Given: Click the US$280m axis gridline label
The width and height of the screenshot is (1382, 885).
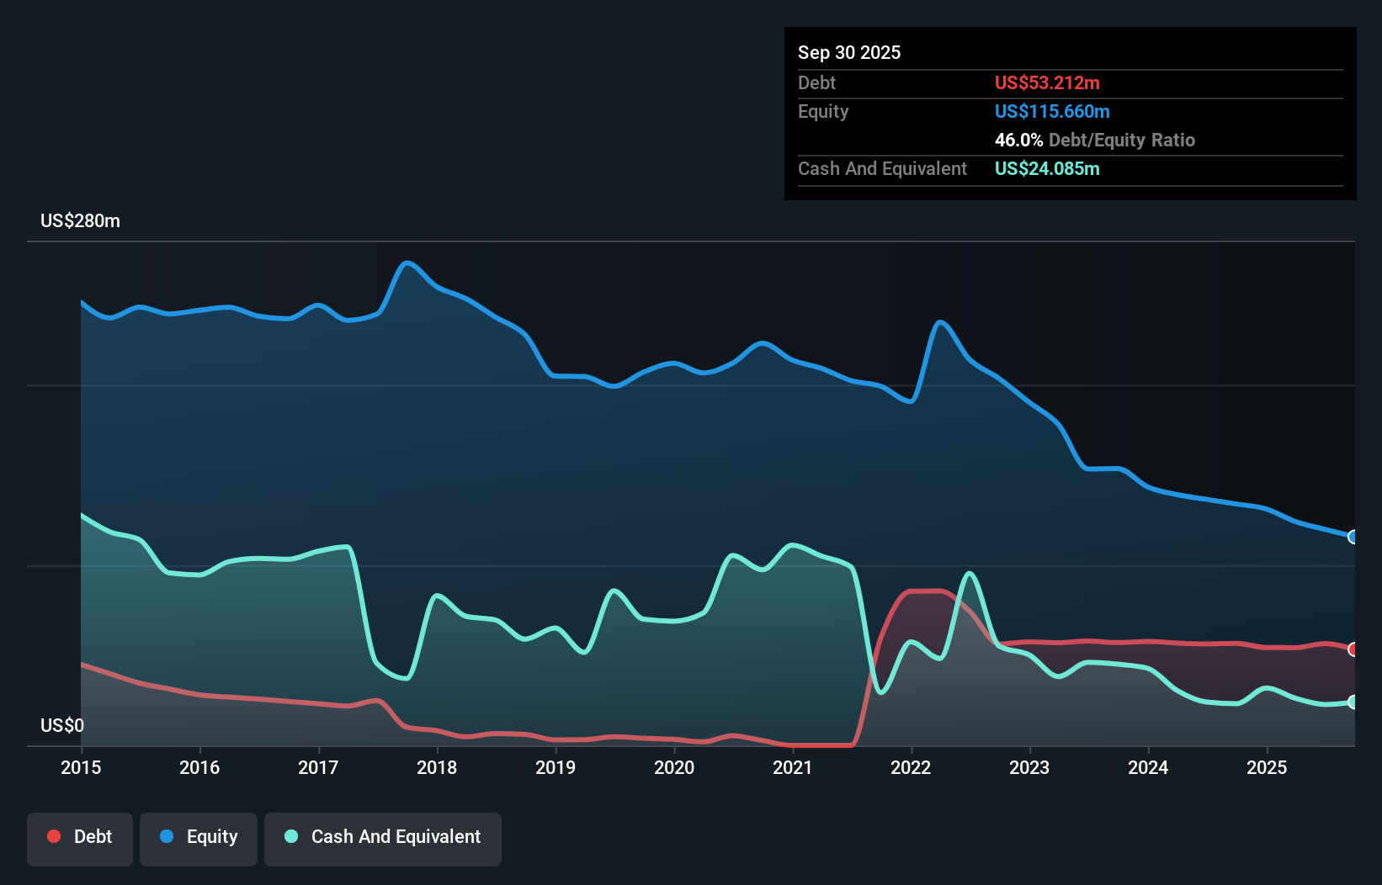Looking at the screenshot, I should 80,220.
